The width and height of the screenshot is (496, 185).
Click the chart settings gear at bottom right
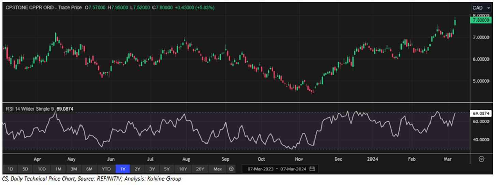[x=481, y=159]
